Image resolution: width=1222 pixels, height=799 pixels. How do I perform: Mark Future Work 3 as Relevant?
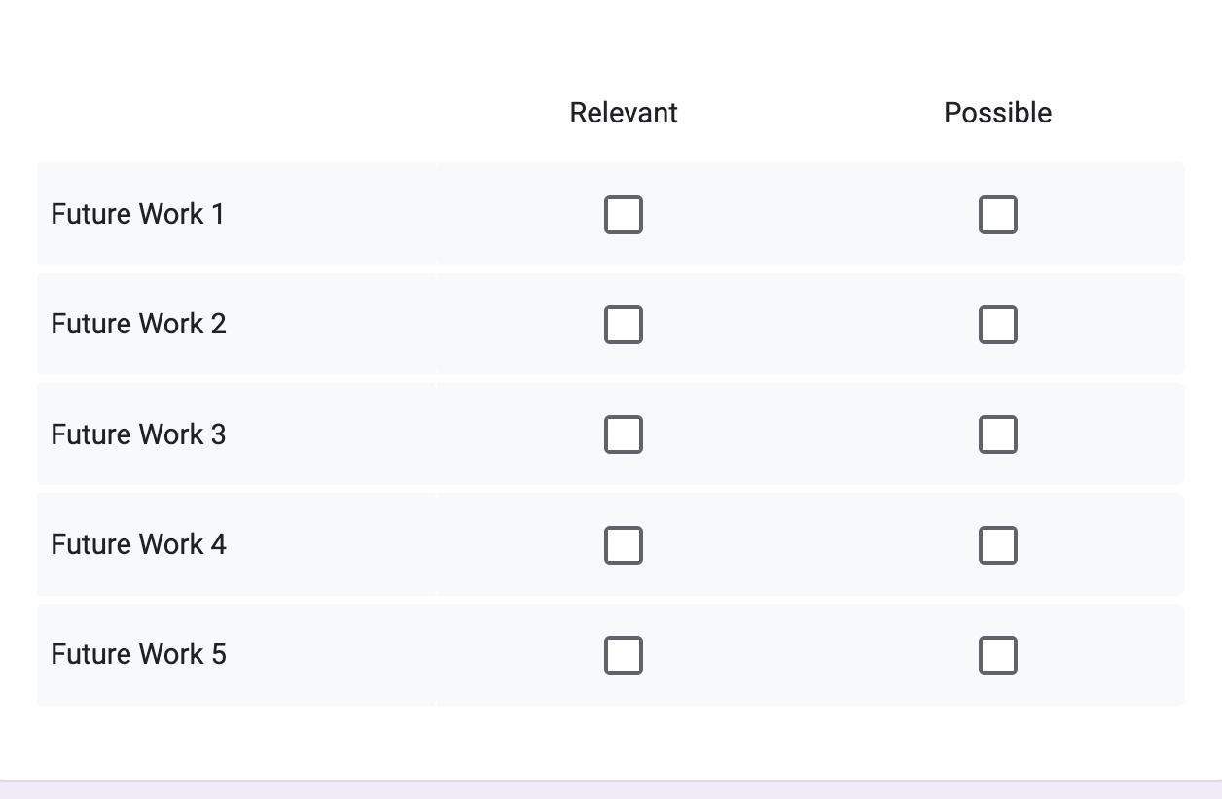pos(624,434)
